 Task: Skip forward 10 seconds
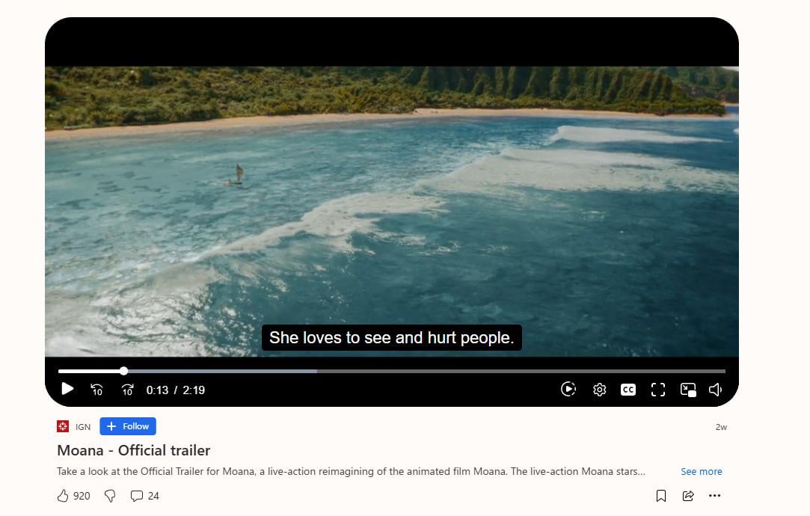click(127, 390)
